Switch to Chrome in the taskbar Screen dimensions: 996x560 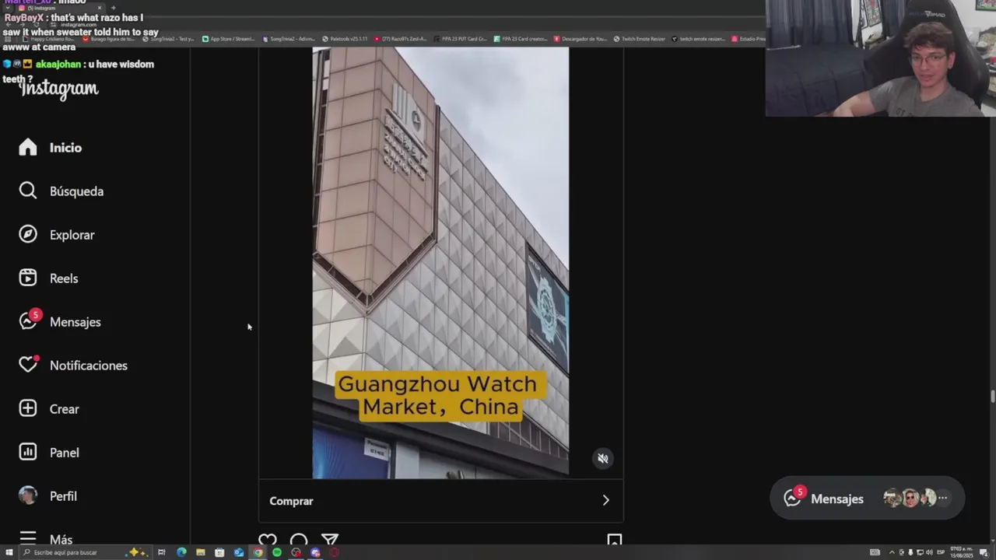[258, 552]
